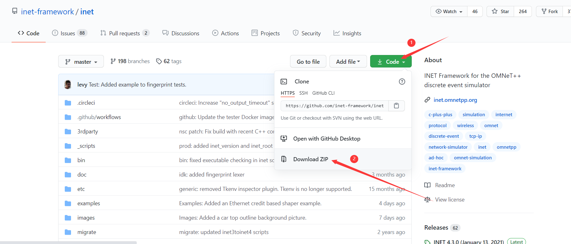The image size is (571, 244).
Task: Click the folder icon for migrate
Action: pyautogui.click(x=68, y=232)
